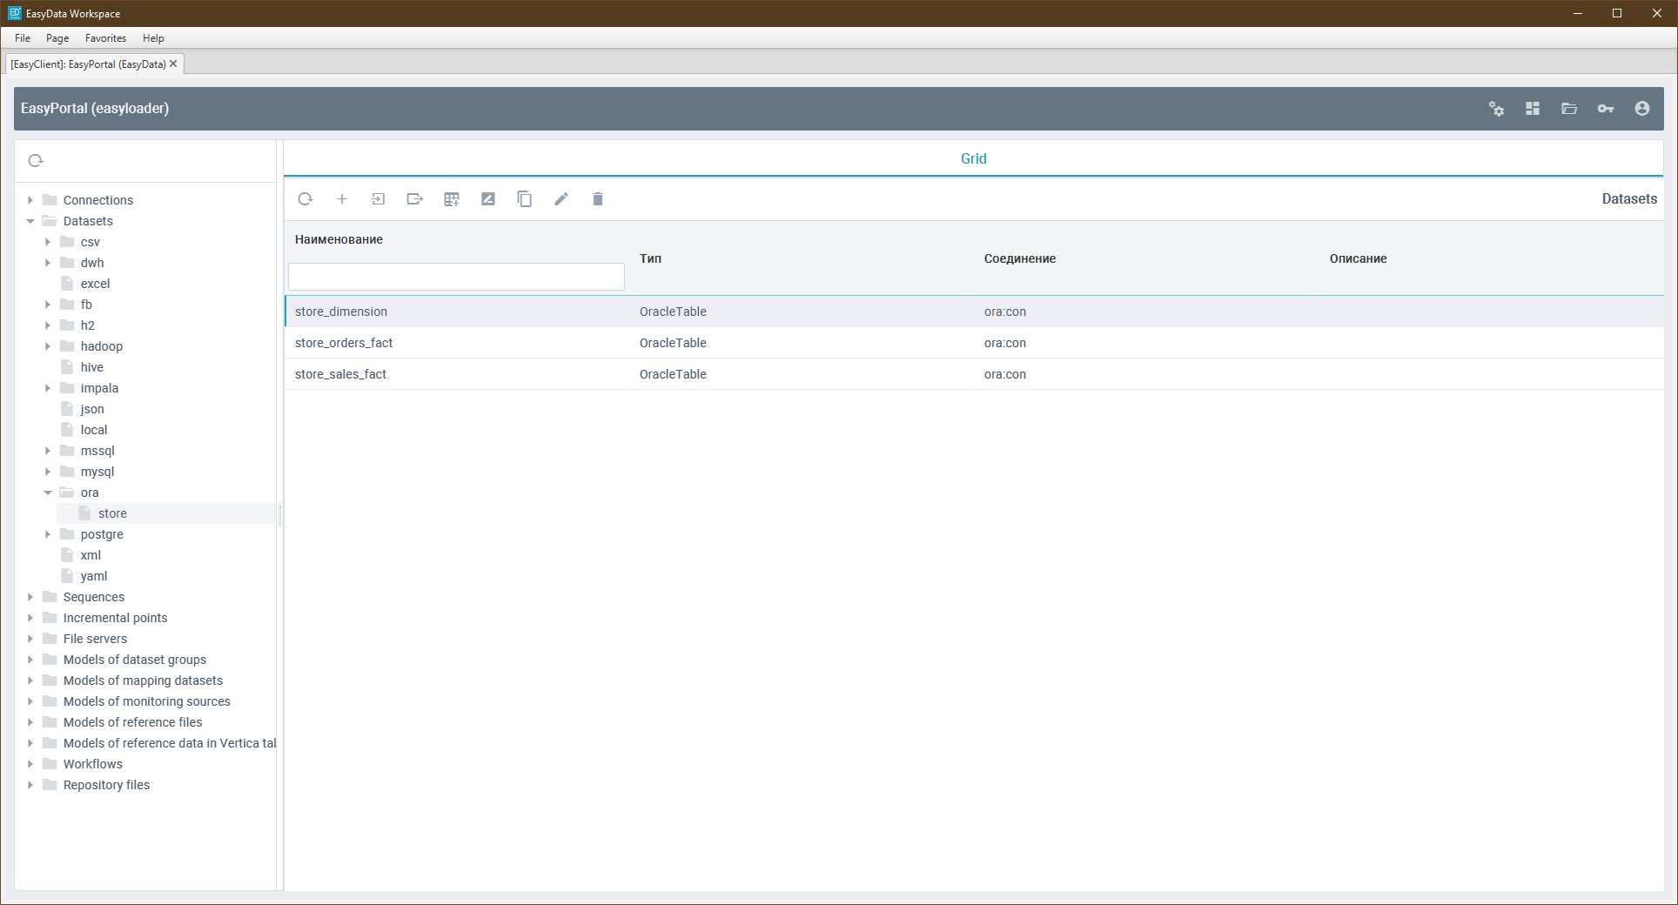Screen dimensions: 1678x905
Task: Expand the impala folder
Action: click(48, 388)
